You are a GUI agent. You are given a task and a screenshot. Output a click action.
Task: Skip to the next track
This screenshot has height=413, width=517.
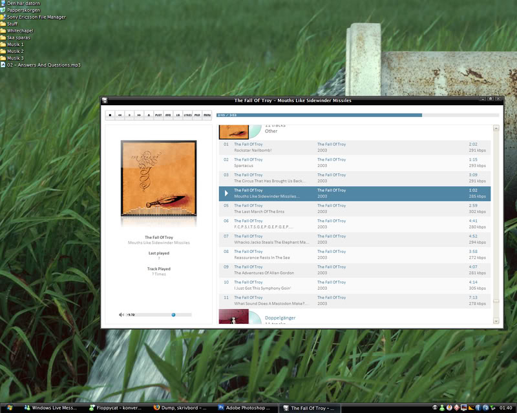pos(139,115)
